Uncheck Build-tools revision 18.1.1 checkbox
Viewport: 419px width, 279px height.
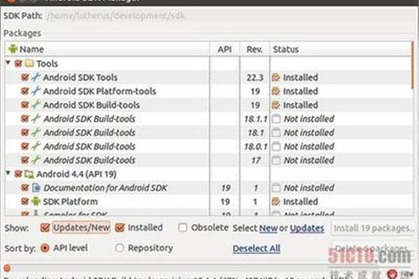(x=25, y=119)
